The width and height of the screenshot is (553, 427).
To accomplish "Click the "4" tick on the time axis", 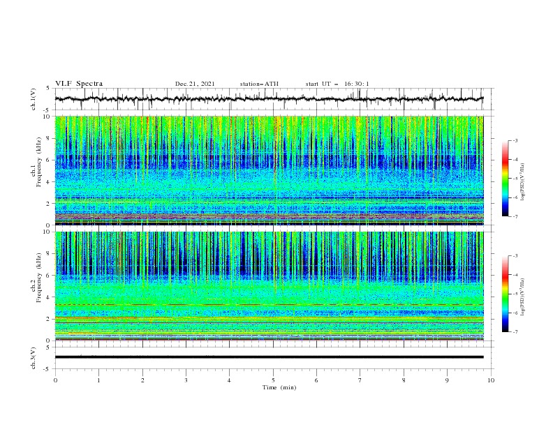I will pos(229,380).
